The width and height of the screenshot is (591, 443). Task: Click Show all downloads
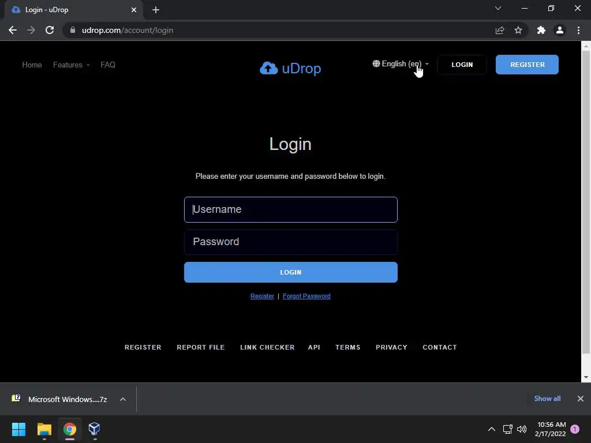click(x=547, y=399)
